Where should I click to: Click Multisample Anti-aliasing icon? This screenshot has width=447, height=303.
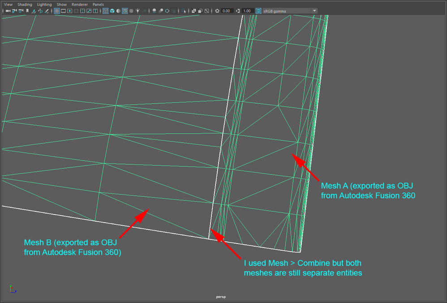point(167,11)
